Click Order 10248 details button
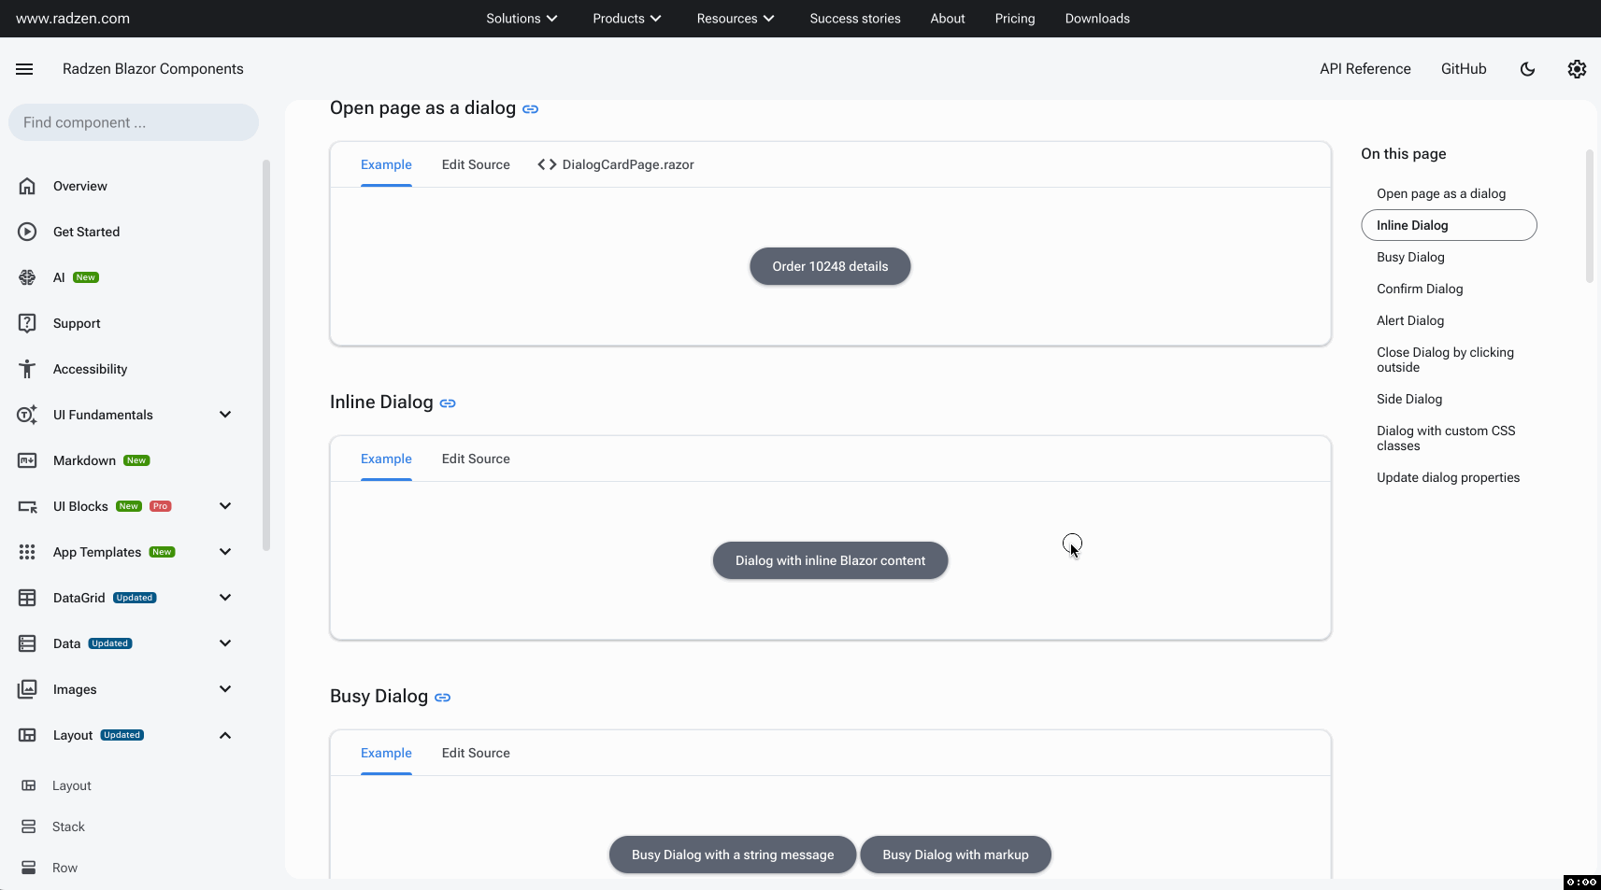Screen dimensions: 1601x890 coord(830,266)
